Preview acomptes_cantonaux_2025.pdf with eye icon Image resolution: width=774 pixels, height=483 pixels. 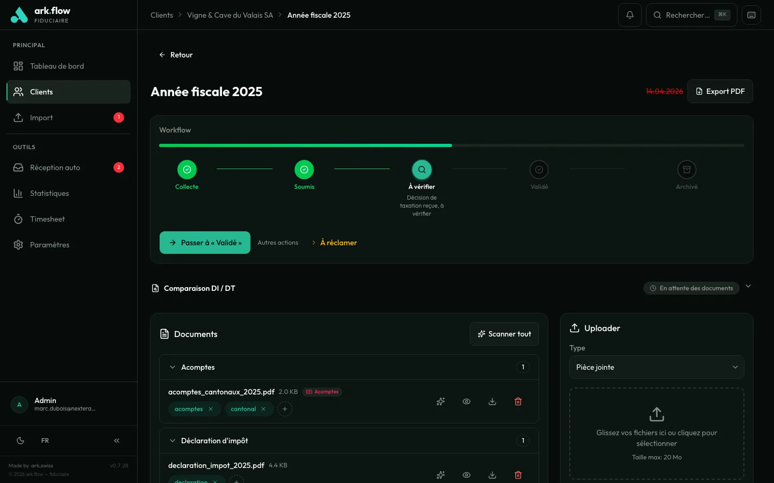click(467, 401)
